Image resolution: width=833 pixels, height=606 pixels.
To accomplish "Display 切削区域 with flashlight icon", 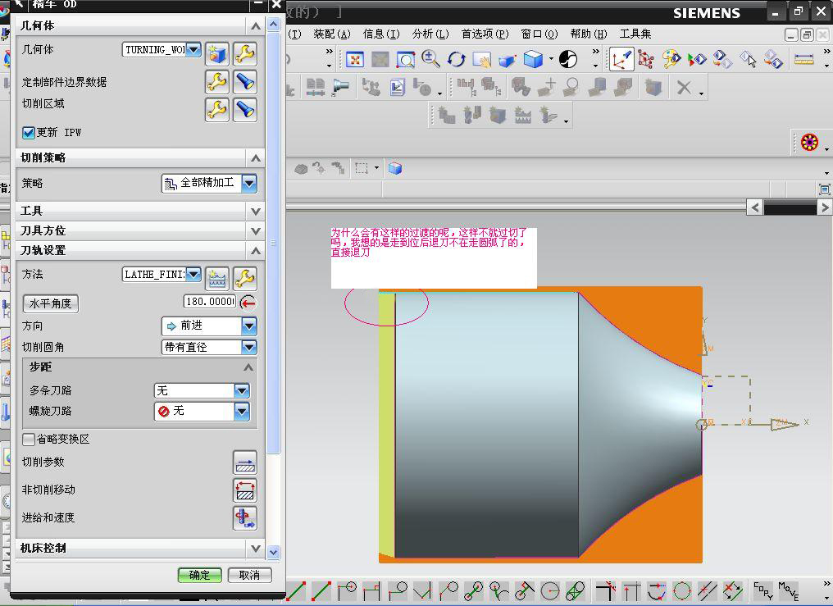I will (245, 110).
